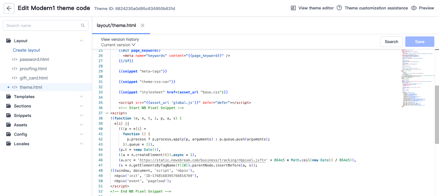Click the Search button
The image size is (439, 196).
392,42
